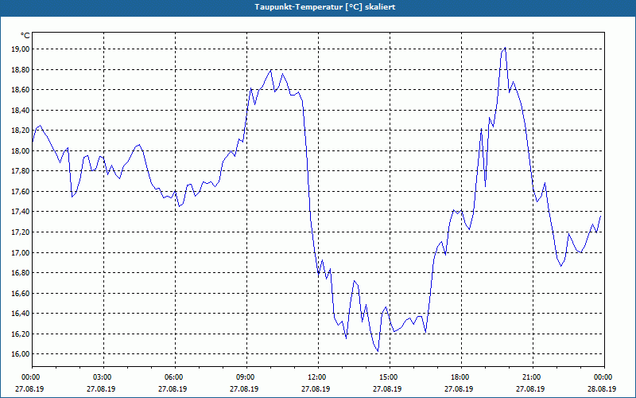Click the y-axis label 16,20
This screenshot has height=398, width=636.
pyautogui.click(x=21, y=334)
